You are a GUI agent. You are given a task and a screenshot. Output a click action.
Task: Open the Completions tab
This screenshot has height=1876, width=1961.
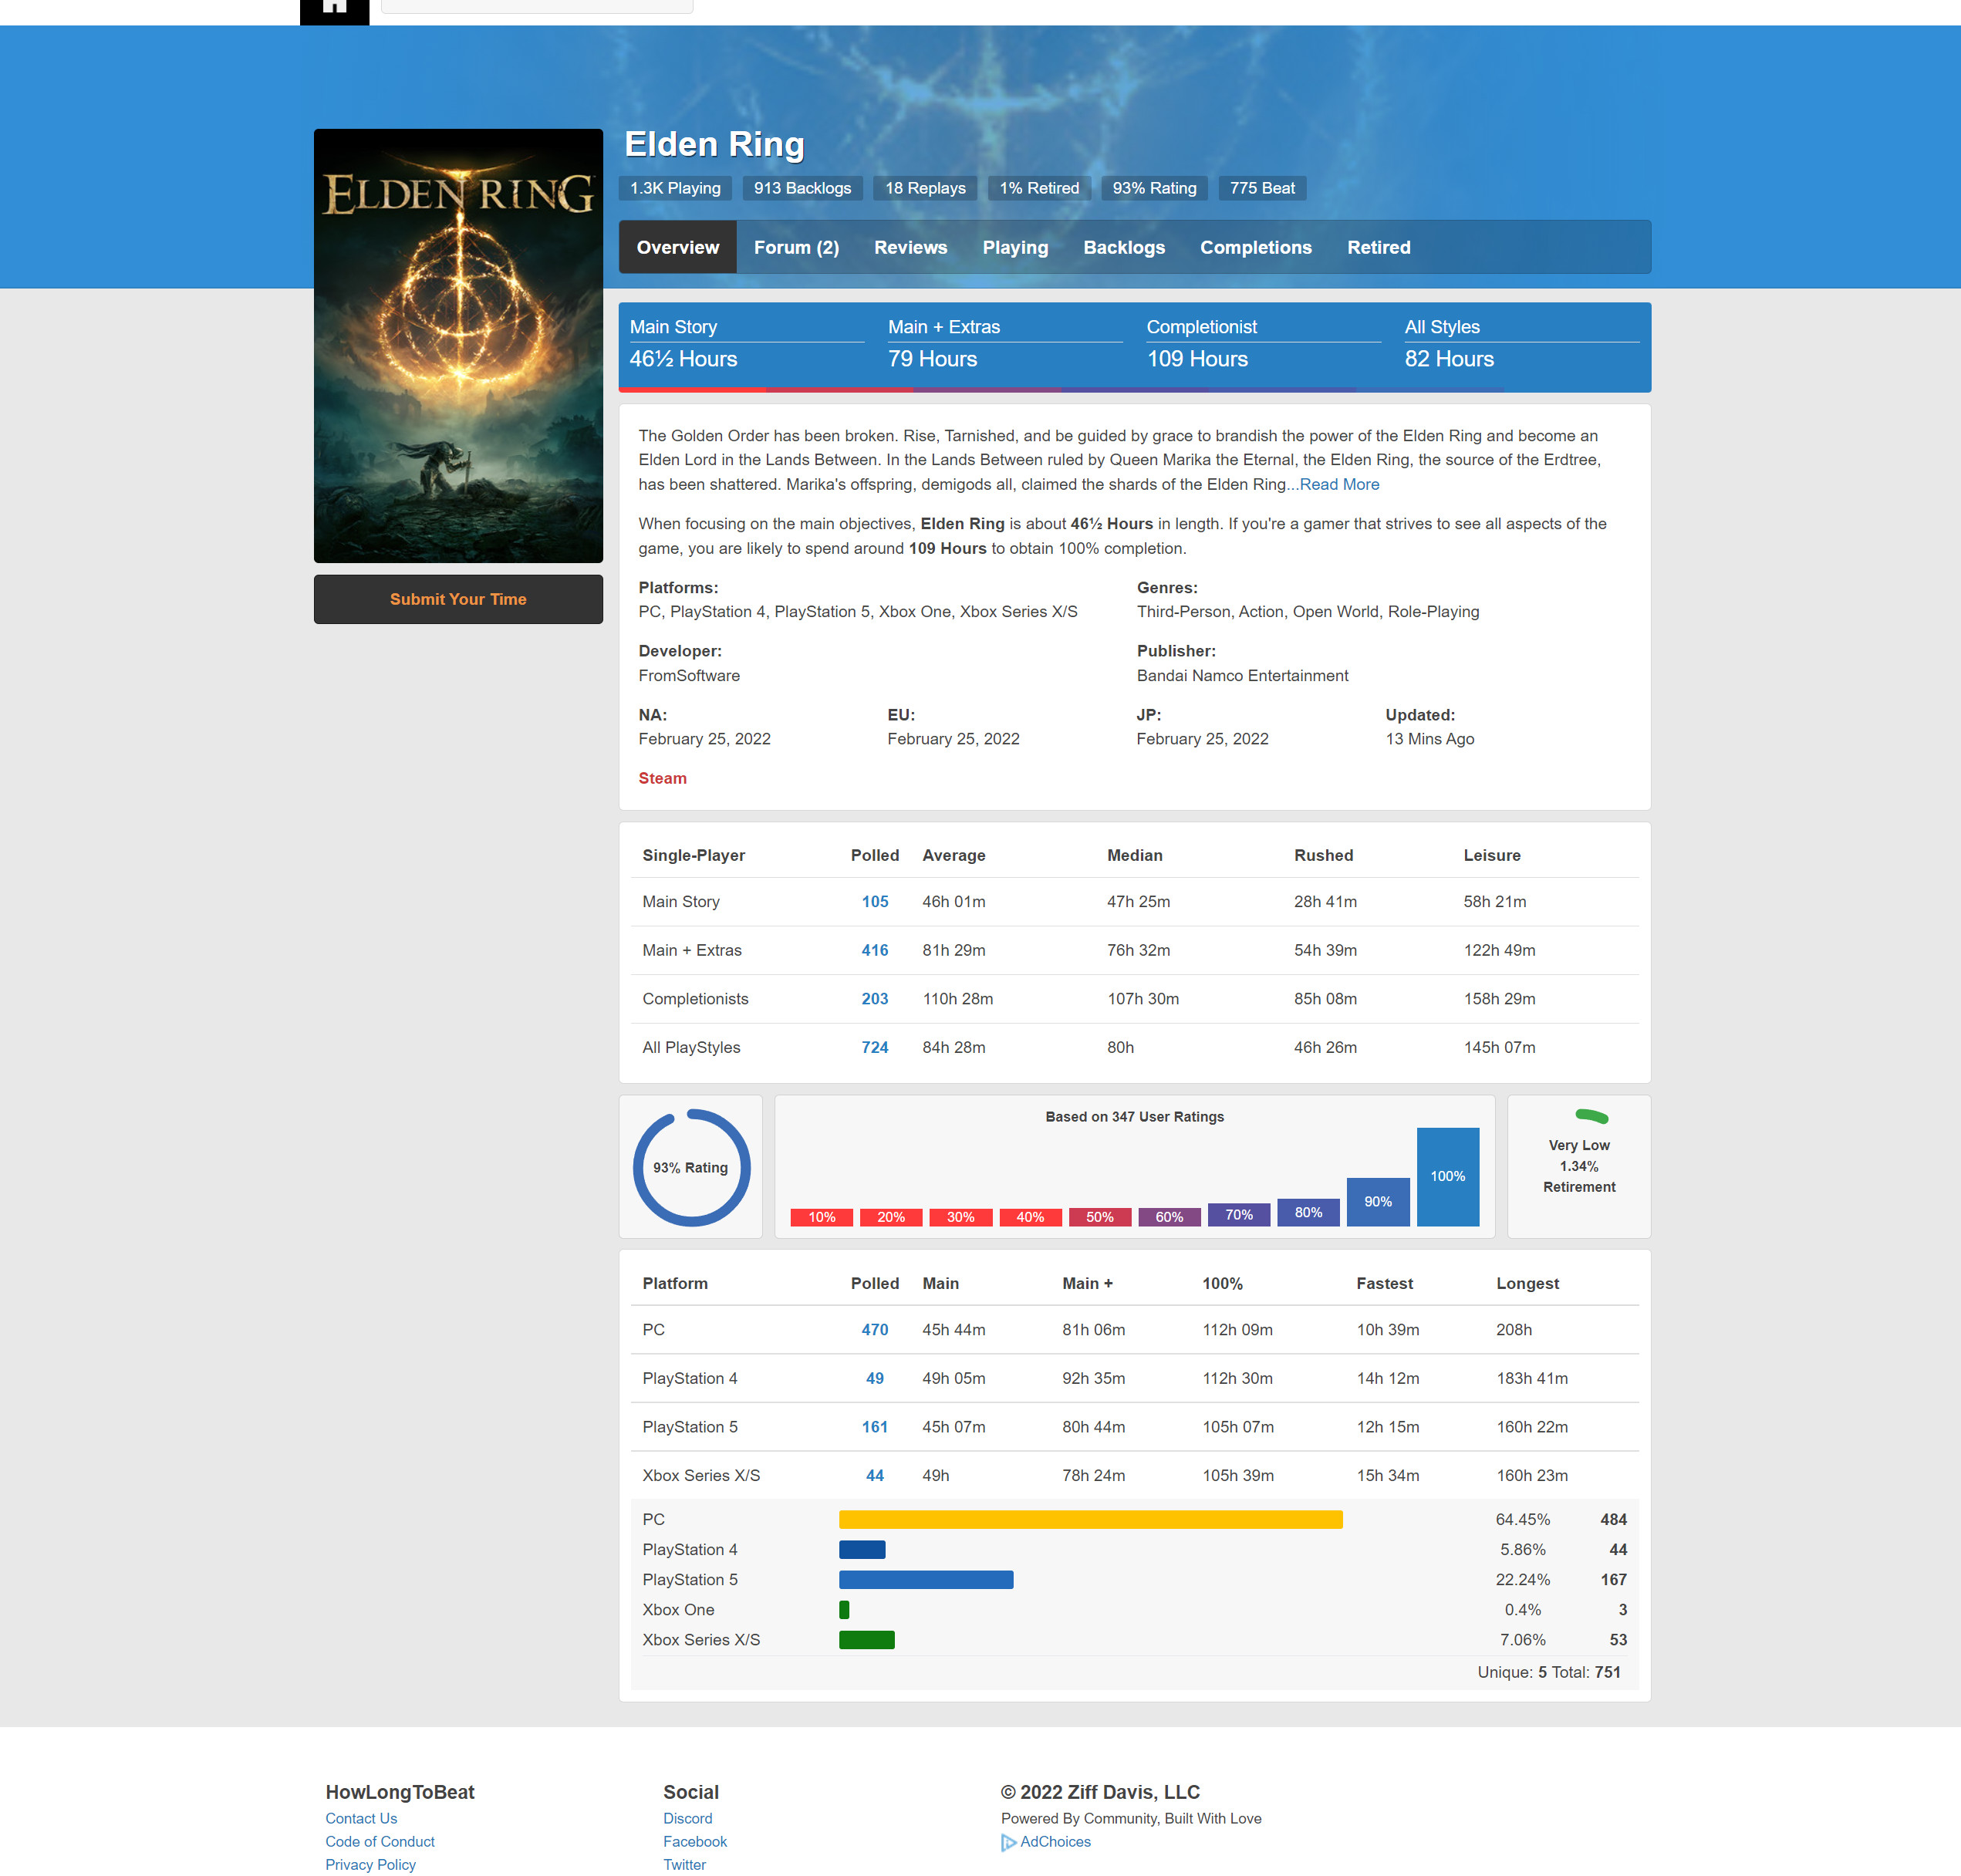click(x=1255, y=247)
